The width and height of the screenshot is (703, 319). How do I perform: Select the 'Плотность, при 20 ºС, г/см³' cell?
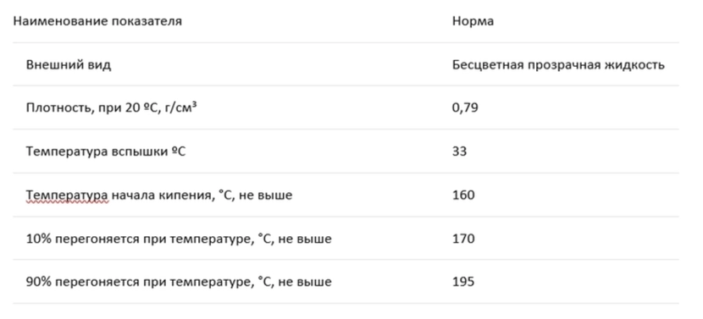click(111, 108)
